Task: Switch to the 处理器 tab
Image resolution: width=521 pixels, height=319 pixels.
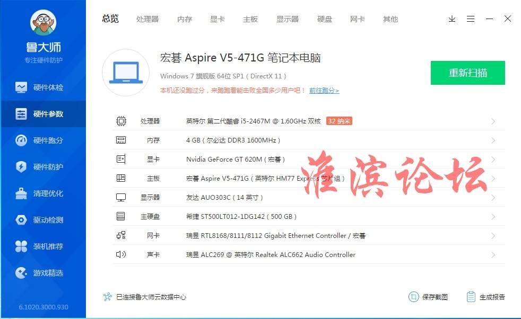Action: (x=147, y=19)
